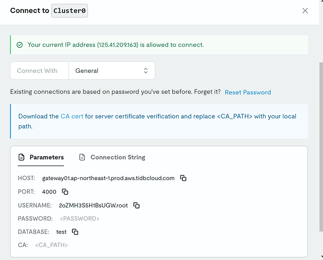Click the green check icon in IP banner
The height and width of the screenshot is (260, 323).
(x=20, y=45)
